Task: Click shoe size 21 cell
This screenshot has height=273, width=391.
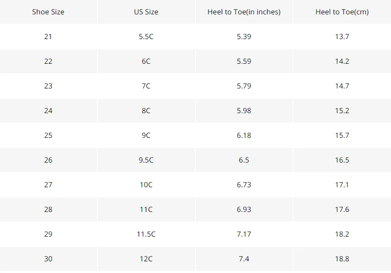Action: pos(48,37)
